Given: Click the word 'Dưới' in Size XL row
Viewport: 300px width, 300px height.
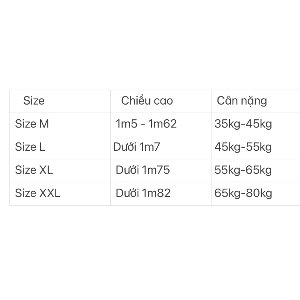Looking at the screenshot, I should pos(127,170).
